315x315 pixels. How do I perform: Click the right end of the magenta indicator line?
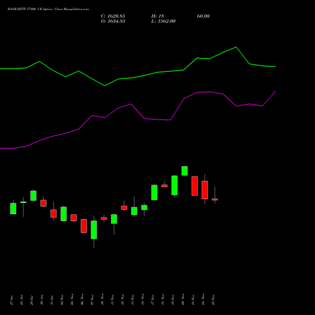[x=275, y=91]
